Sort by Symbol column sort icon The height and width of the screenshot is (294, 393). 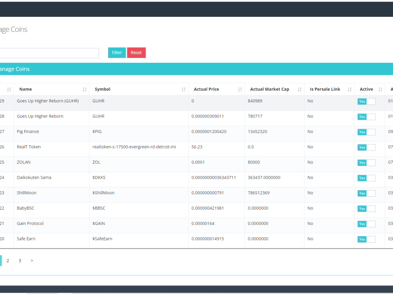click(x=184, y=89)
